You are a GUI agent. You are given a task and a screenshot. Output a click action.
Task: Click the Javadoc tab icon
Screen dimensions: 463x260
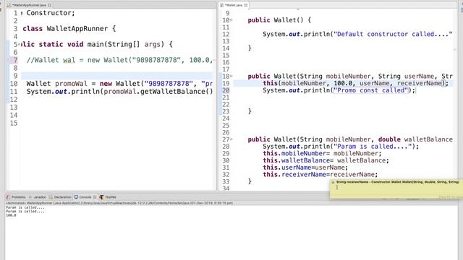(30, 197)
